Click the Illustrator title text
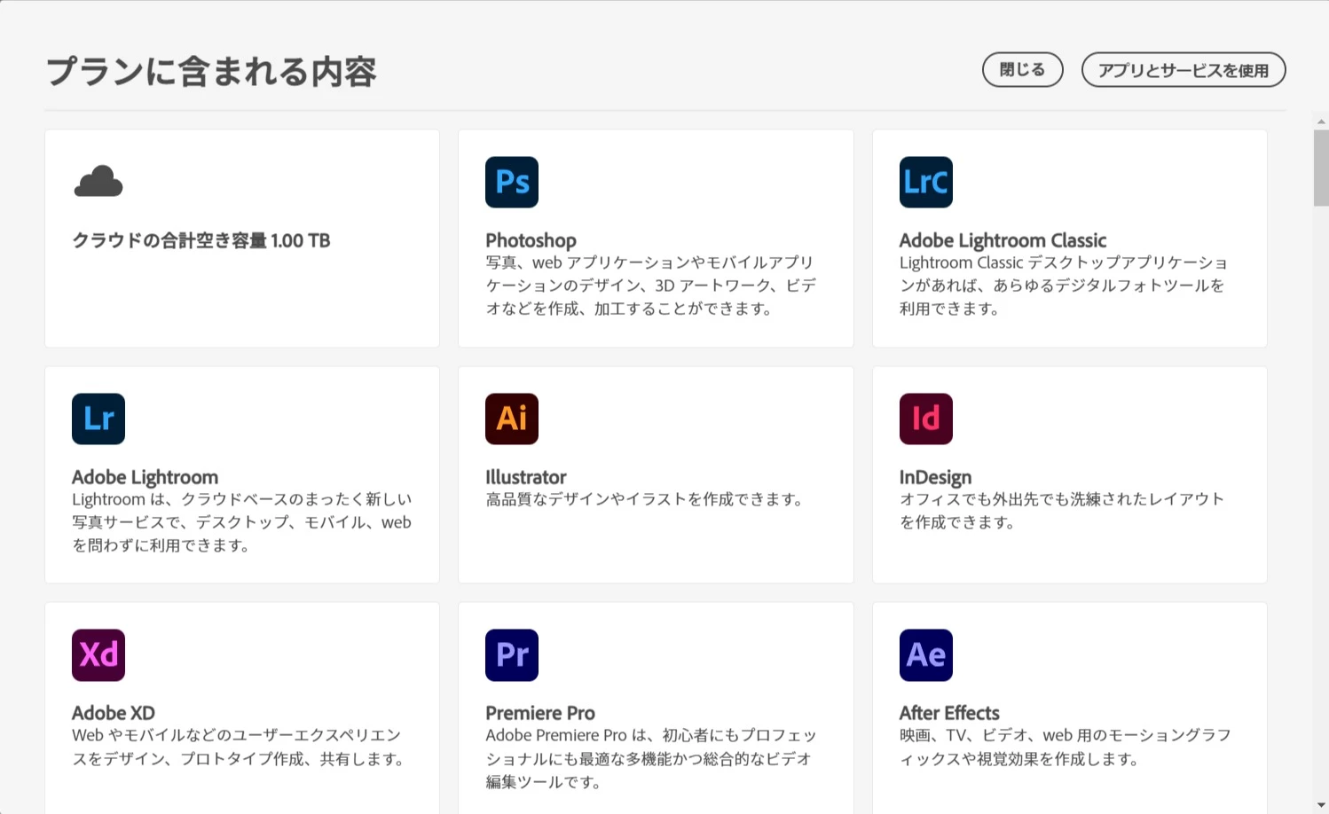The height and width of the screenshot is (814, 1329). tap(525, 477)
